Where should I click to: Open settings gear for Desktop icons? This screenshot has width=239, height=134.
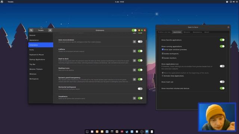134,70
